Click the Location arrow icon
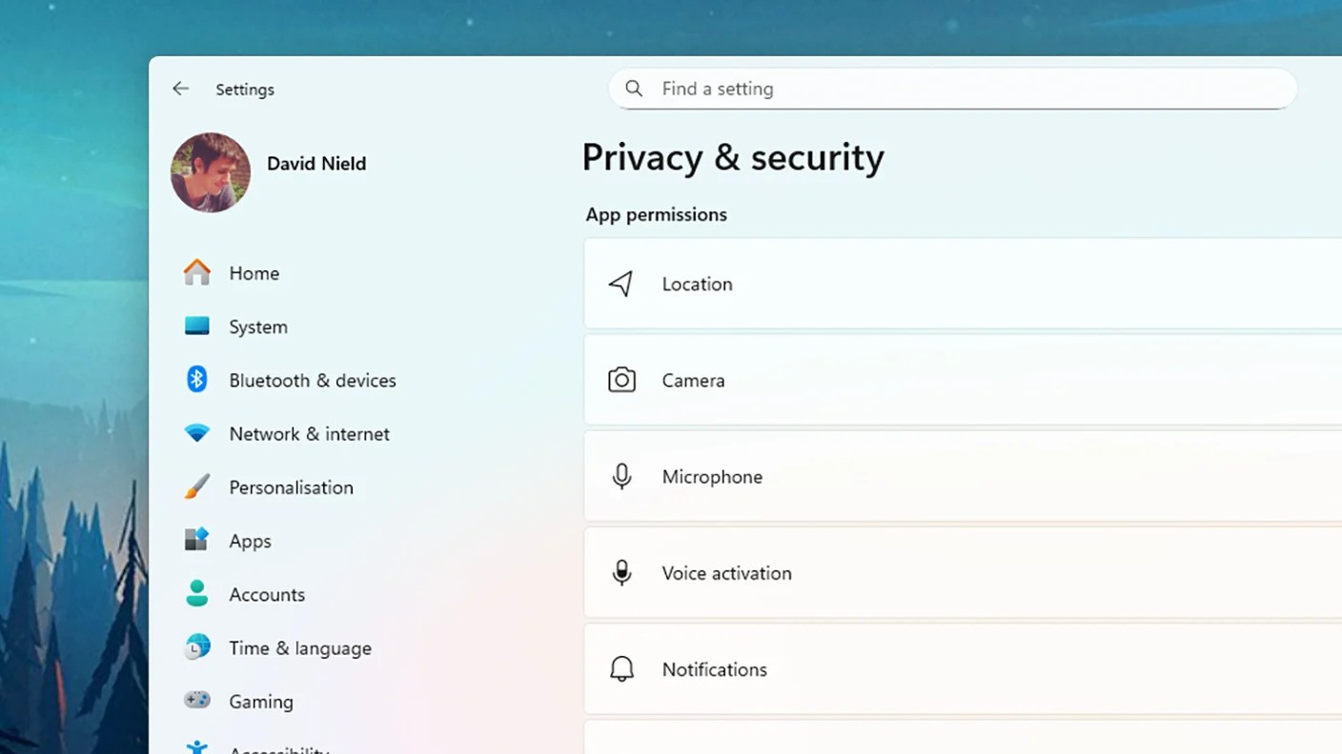The width and height of the screenshot is (1342, 754). (621, 284)
